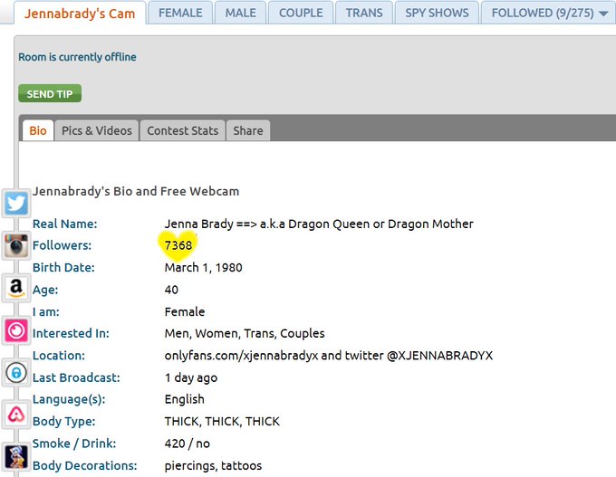Click the 'Language(s):' label
Screen dimensions: 616x477
click(69, 399)
